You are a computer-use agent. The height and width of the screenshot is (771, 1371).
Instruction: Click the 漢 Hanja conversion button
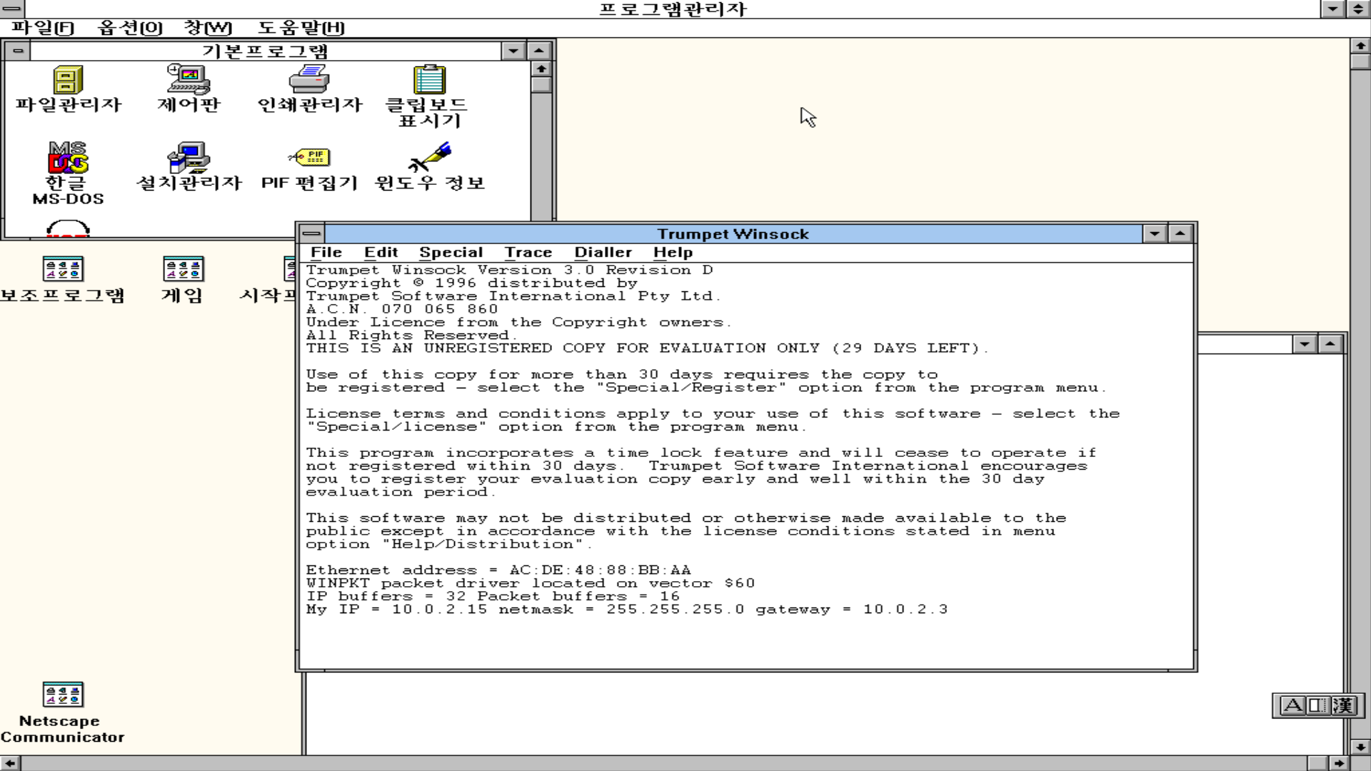1342,706
